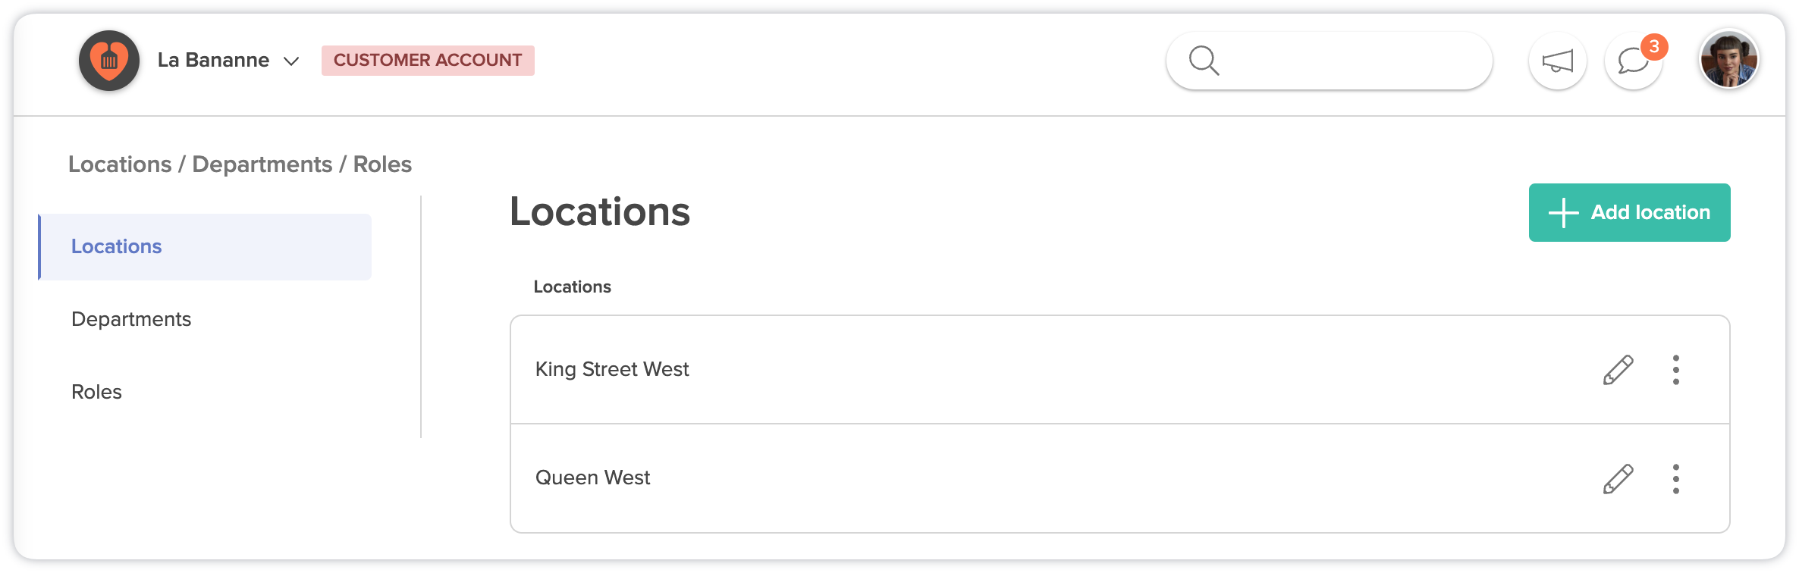
Task: Click the CUSTOMER ACCOUNT label
Action: pyautogui.click(x=428, y=61)
